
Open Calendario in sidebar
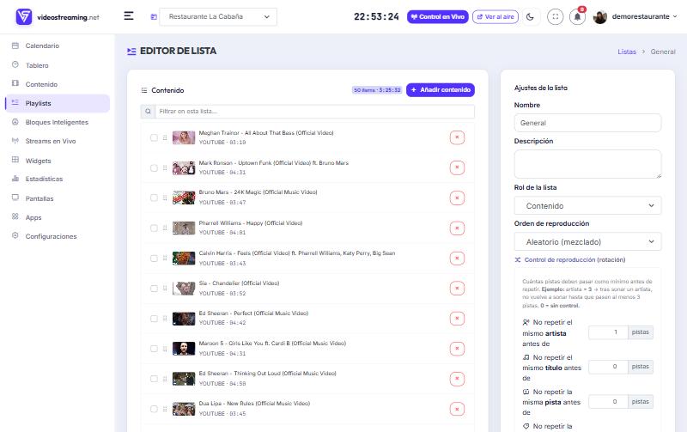42,46
